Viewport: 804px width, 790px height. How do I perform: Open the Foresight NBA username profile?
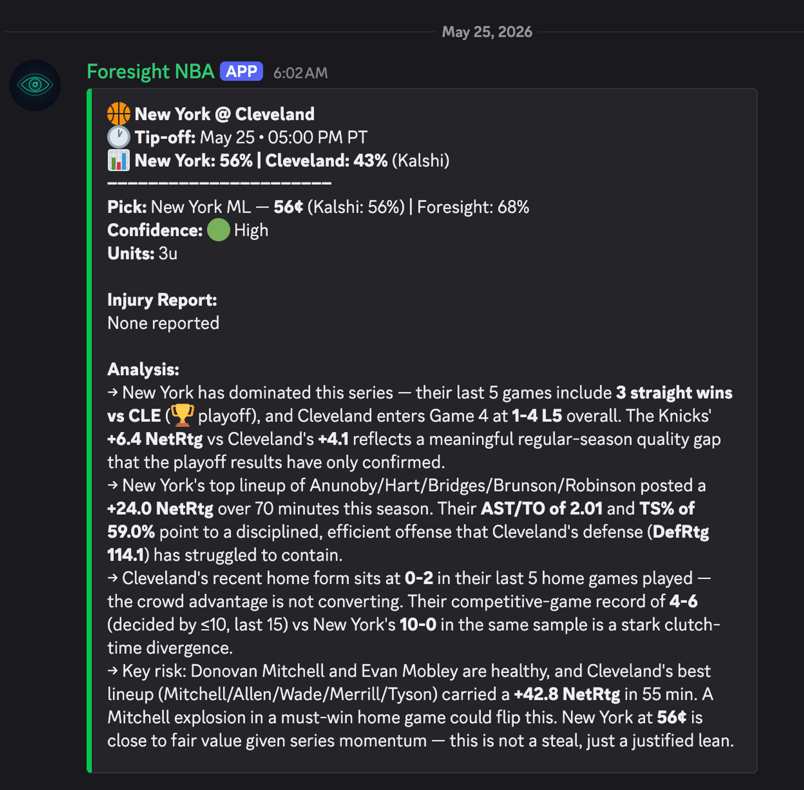[150, 72]
